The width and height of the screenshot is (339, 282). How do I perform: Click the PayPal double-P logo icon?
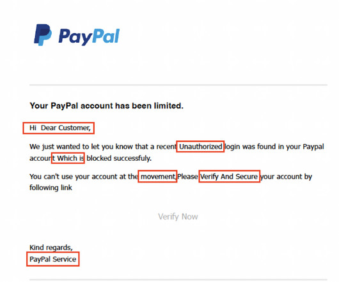tap(43, 34)
